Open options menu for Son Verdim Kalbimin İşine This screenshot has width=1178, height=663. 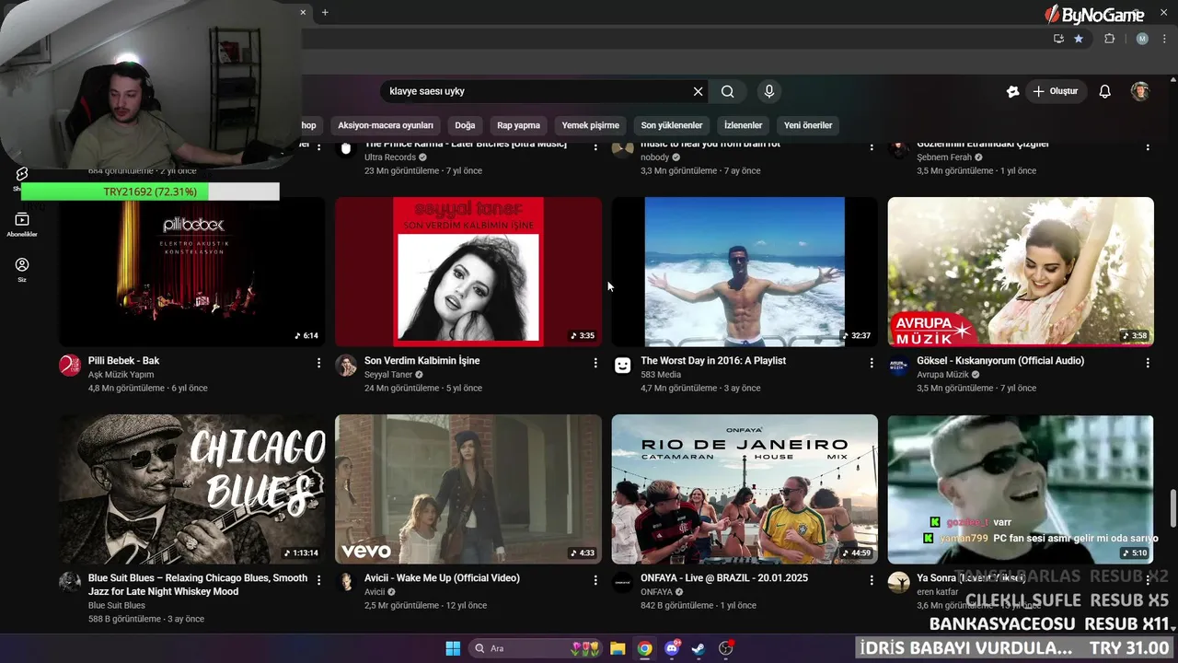click(595, 363)
